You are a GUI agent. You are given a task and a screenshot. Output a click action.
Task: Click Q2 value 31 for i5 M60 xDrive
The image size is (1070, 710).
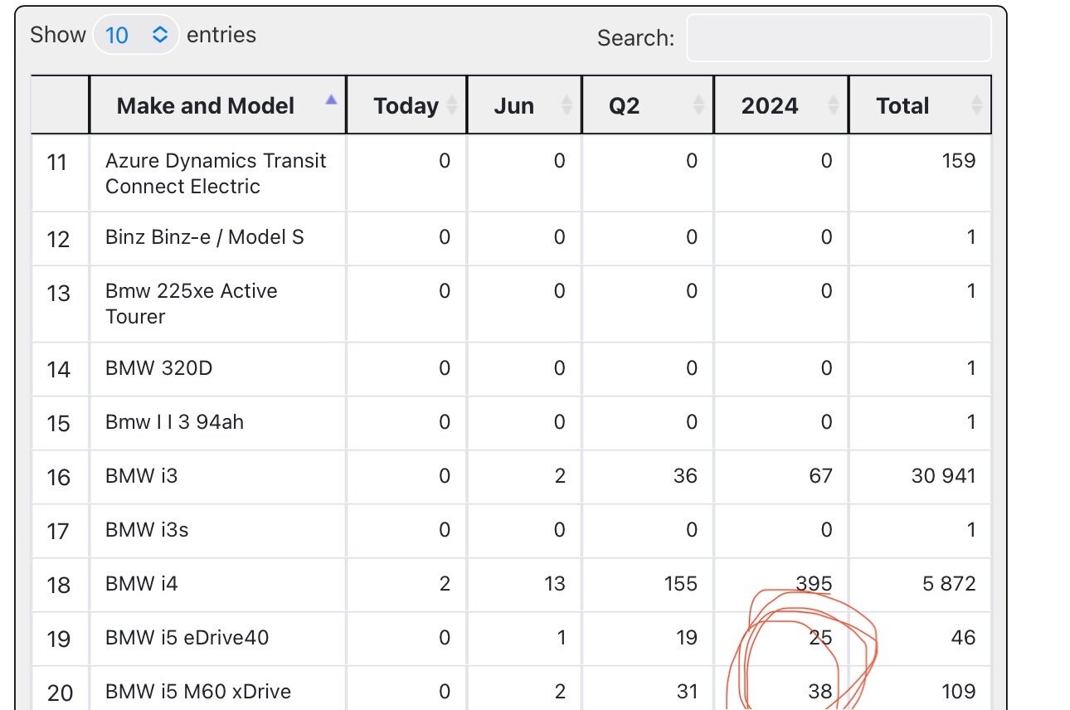click(687, 691)
